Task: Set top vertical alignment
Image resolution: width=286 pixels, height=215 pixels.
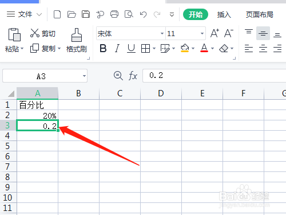Action: tap(249, 32)
